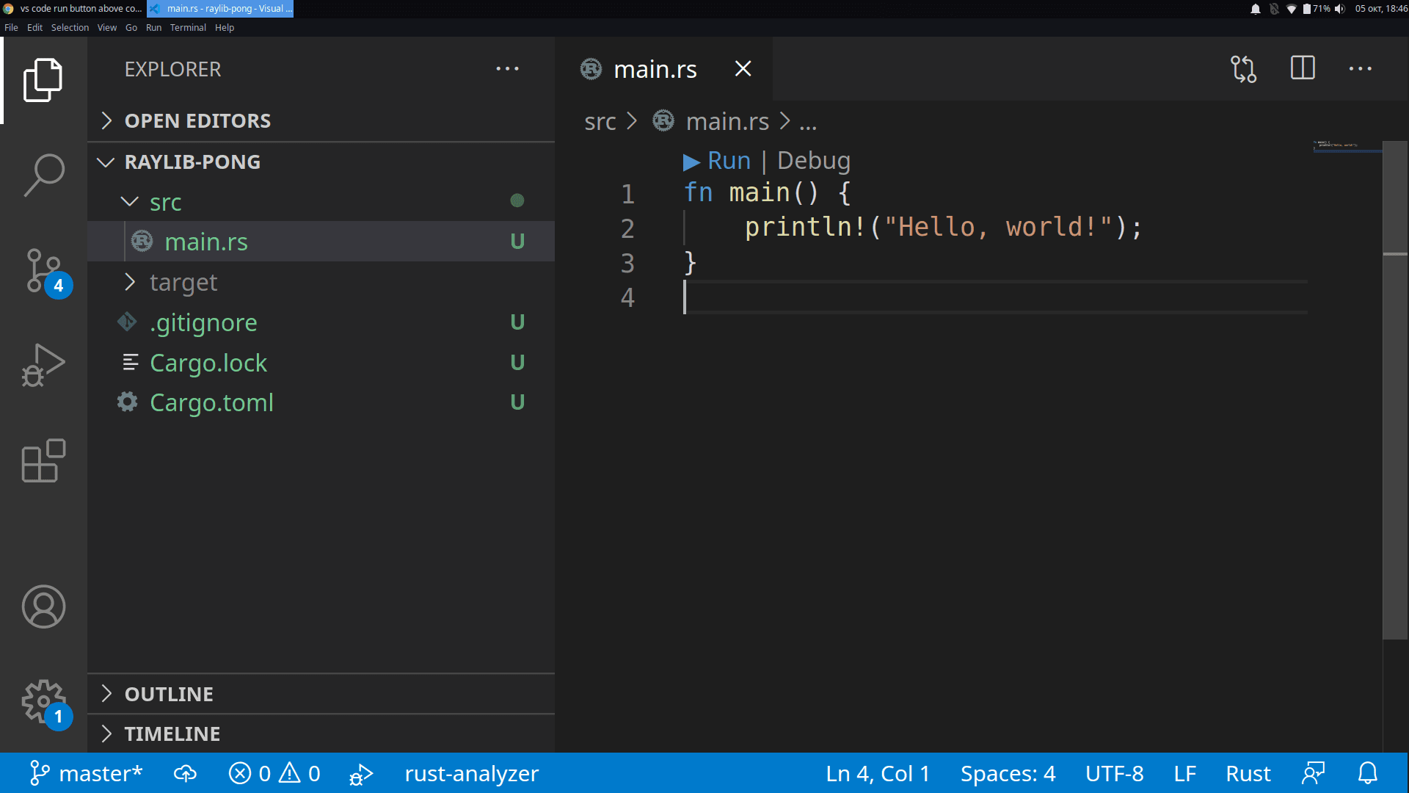The height and width of the screenshot is (793, 1409).
Task: Open the Help menu
Action: [x=225, y=27]
